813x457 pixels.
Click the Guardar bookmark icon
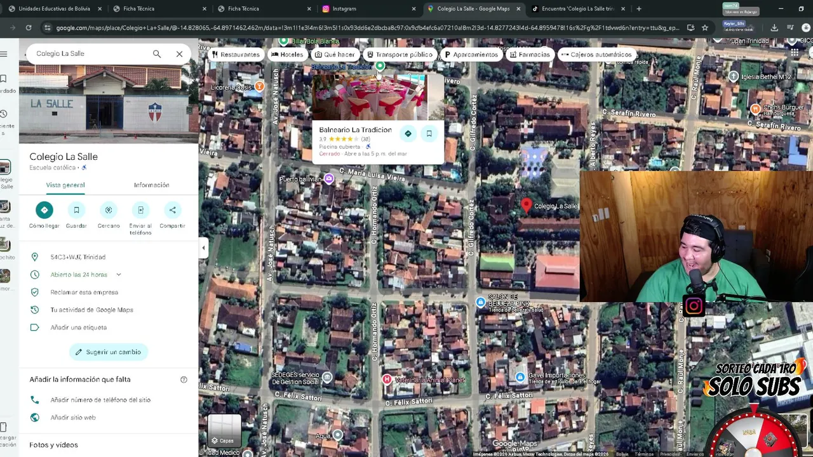click(x=76, y=210)
